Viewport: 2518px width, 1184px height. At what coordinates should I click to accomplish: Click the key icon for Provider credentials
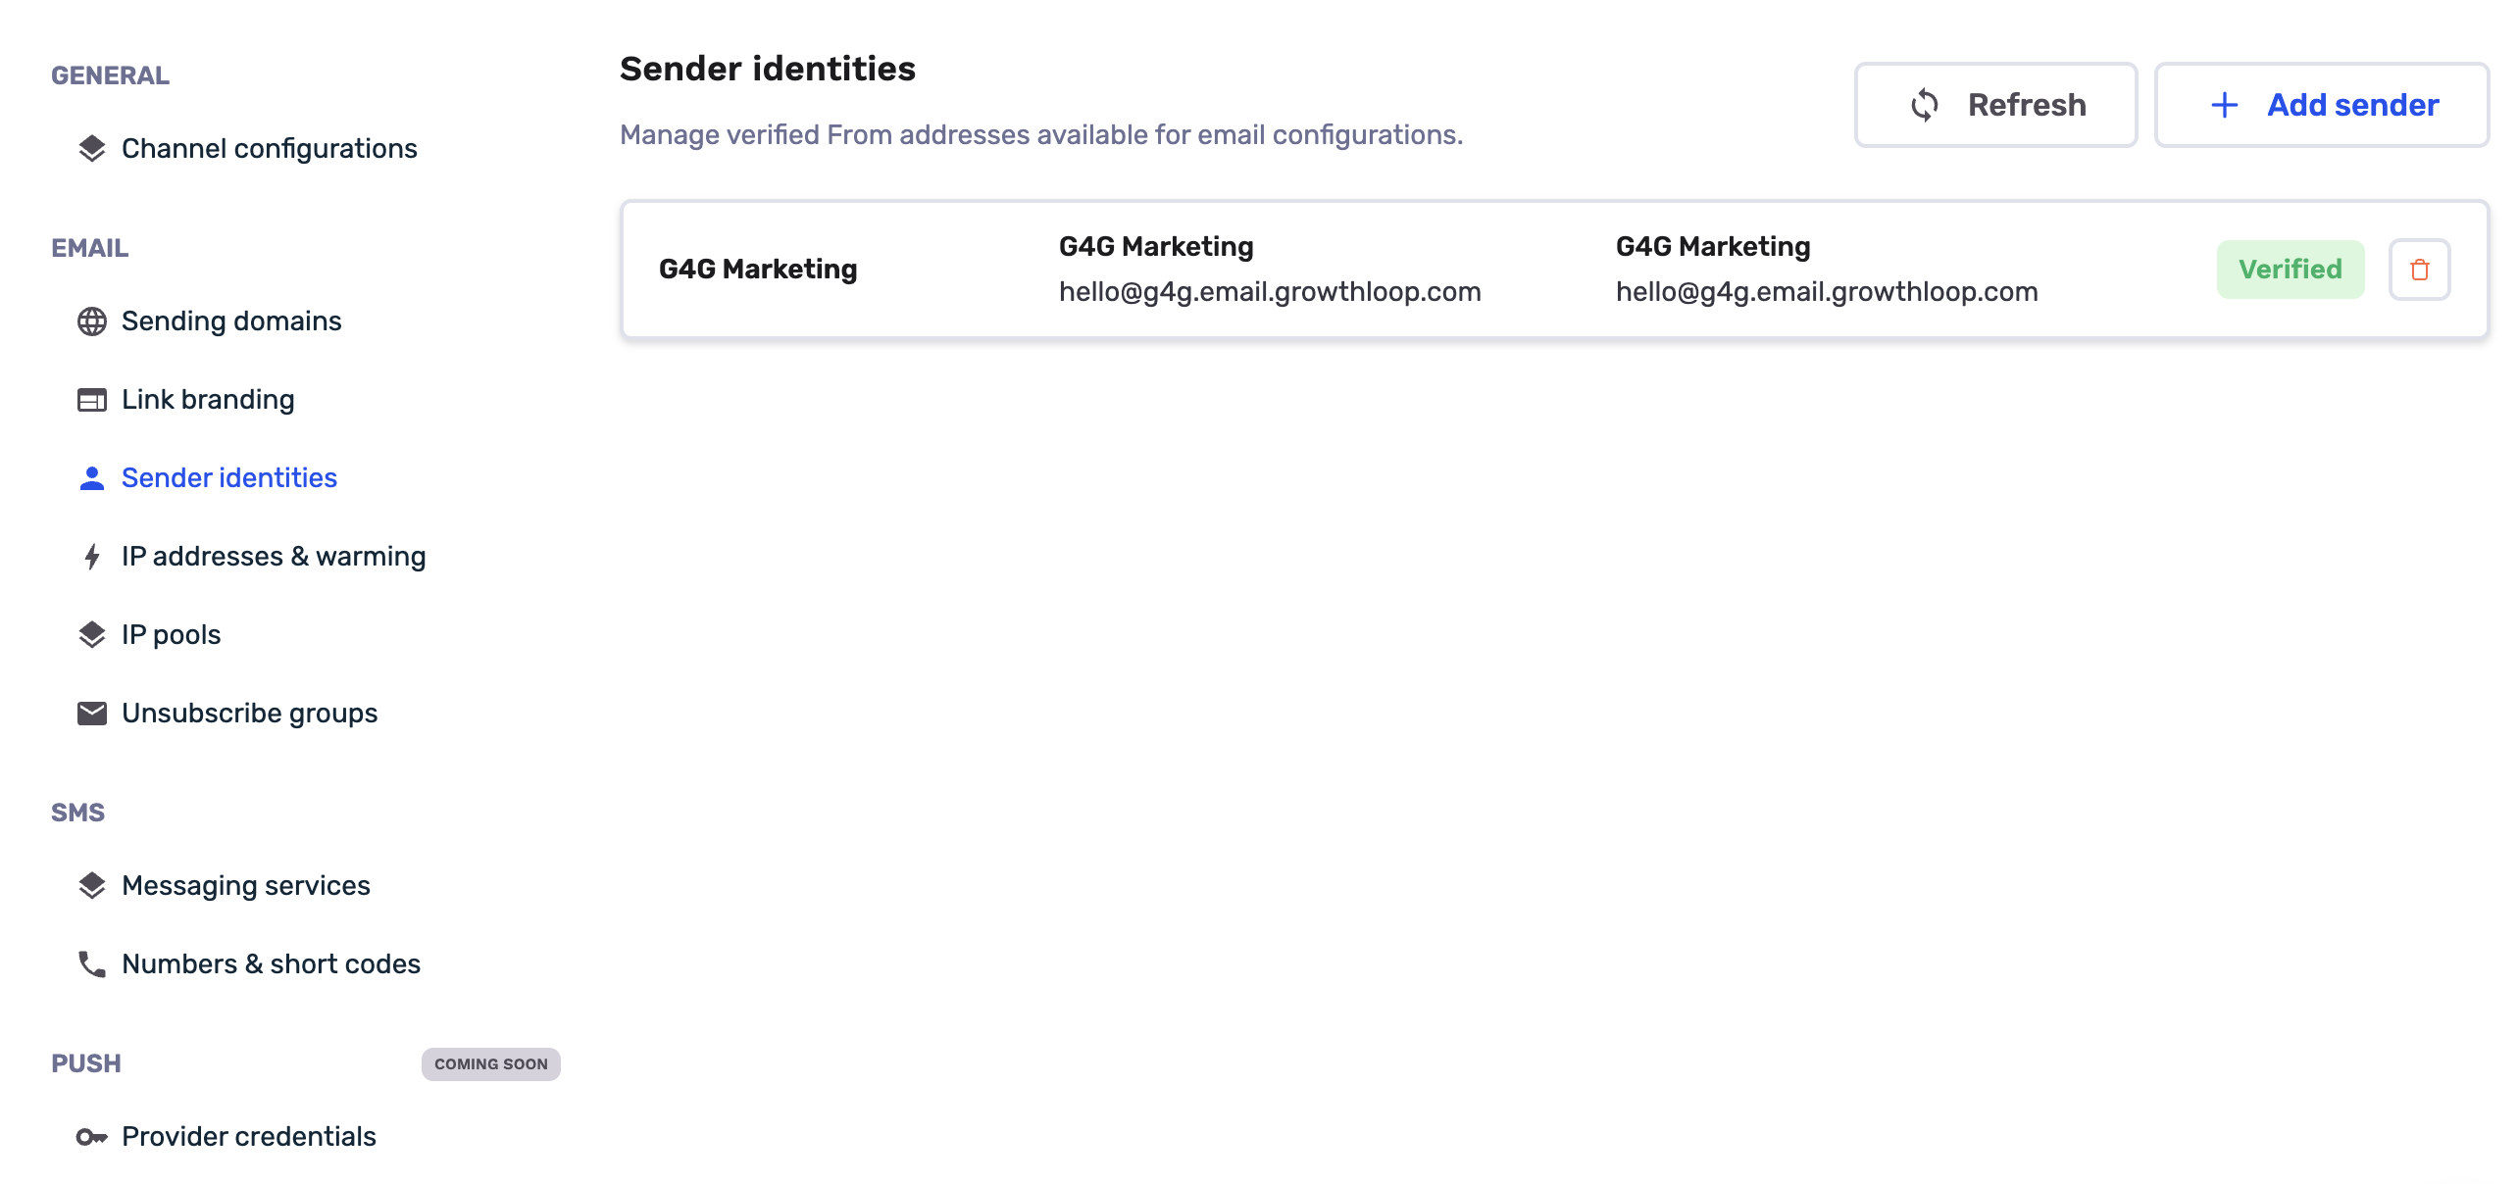pyautogui.click(x=92, y=1137)
